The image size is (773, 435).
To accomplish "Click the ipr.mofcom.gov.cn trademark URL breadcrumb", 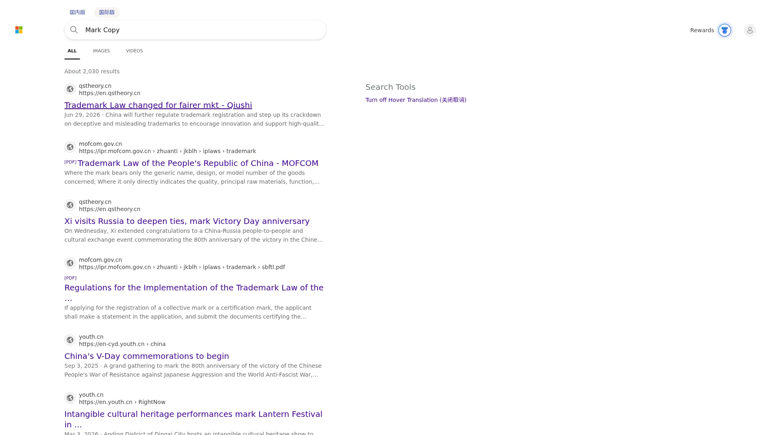I will (167, 151).
